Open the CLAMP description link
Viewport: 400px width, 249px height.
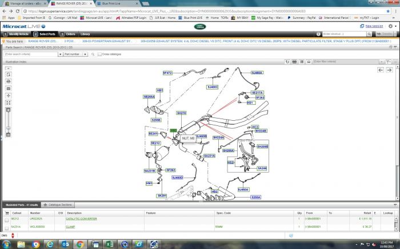(x=70, y=227)
